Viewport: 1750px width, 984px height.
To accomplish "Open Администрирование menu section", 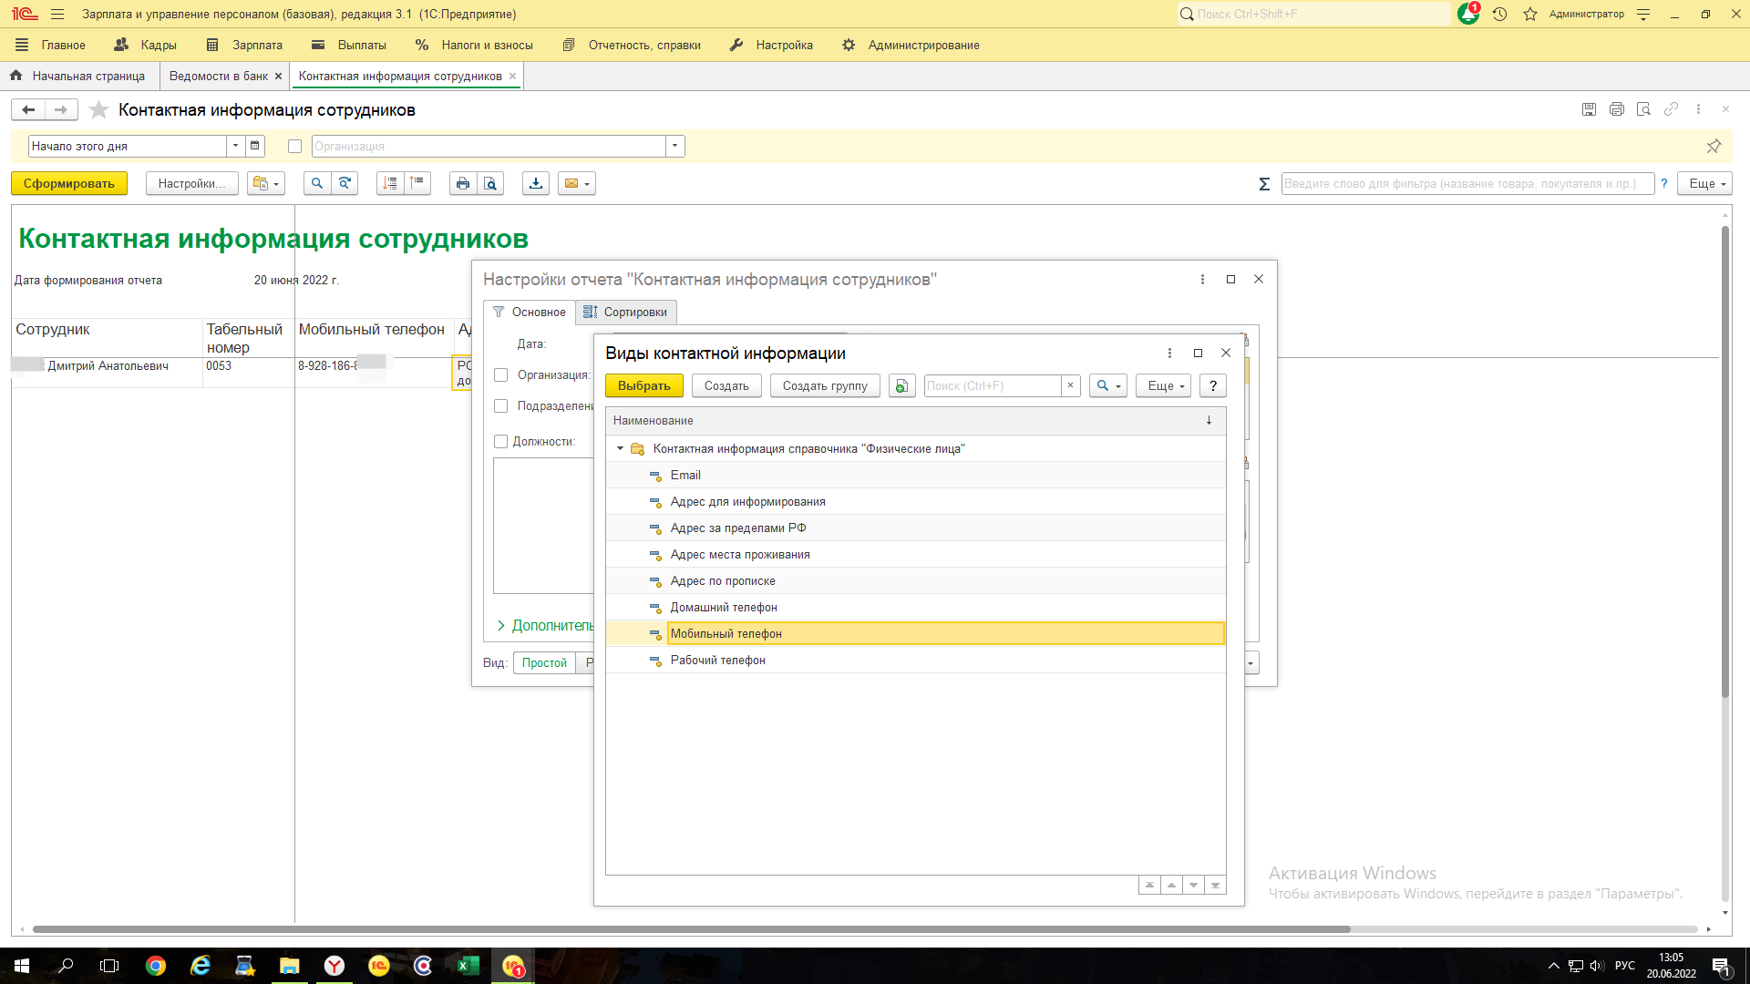I will 911,45.
